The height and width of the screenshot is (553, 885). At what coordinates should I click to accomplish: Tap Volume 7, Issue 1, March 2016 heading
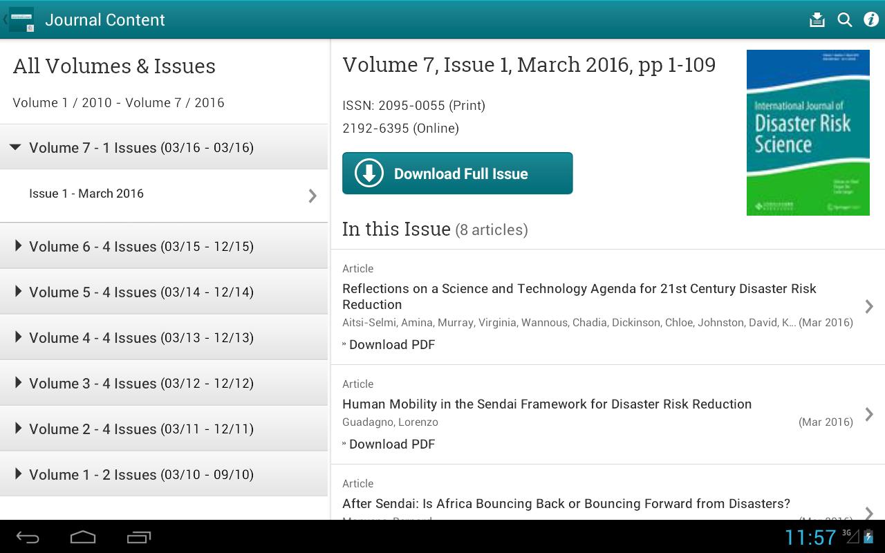[529, 64]
